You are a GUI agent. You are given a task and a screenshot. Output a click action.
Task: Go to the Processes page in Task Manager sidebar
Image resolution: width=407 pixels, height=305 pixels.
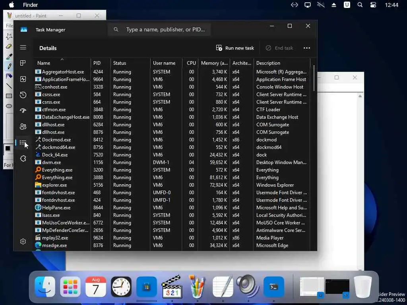(x=23, y=63)
